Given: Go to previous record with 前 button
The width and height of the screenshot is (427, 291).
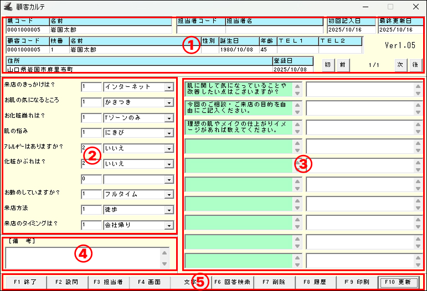Looking at the screenshot, I should [x=342, y=64].
